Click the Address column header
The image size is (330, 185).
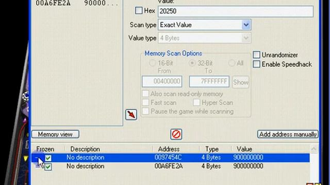click(169, 149)
